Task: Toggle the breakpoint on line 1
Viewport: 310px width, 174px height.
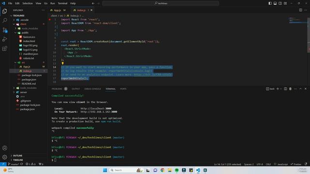Action: click(49, 19)
